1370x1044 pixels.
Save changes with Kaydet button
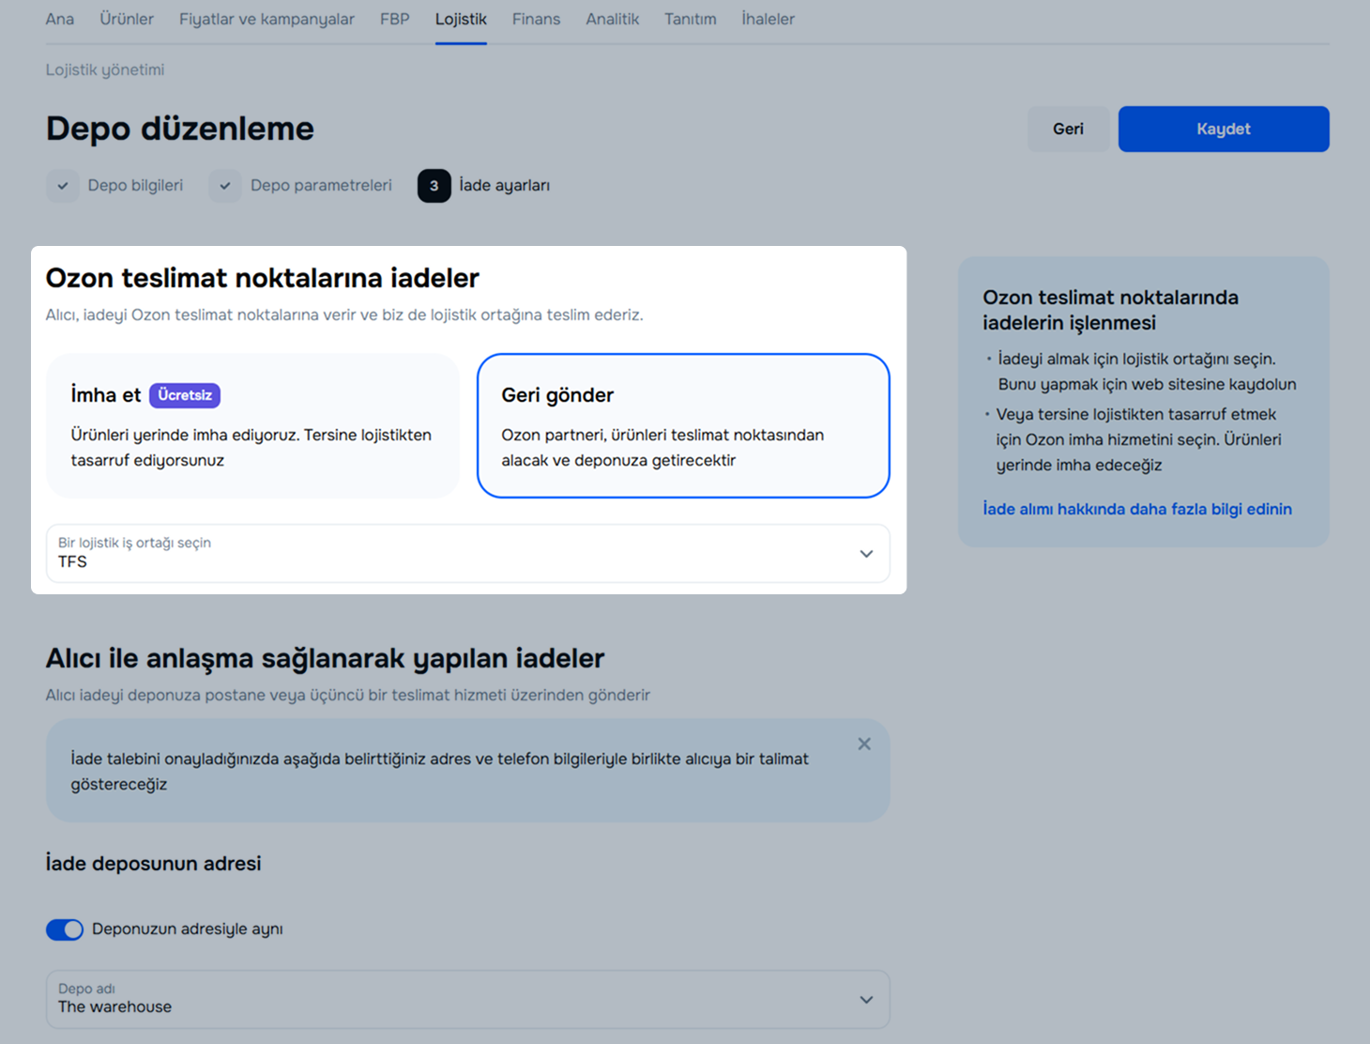[x=1224, y=129]
